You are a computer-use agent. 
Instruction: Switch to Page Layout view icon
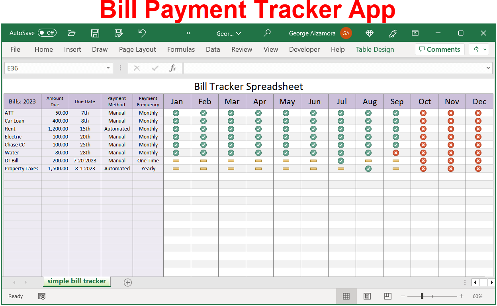coord(367,296)
